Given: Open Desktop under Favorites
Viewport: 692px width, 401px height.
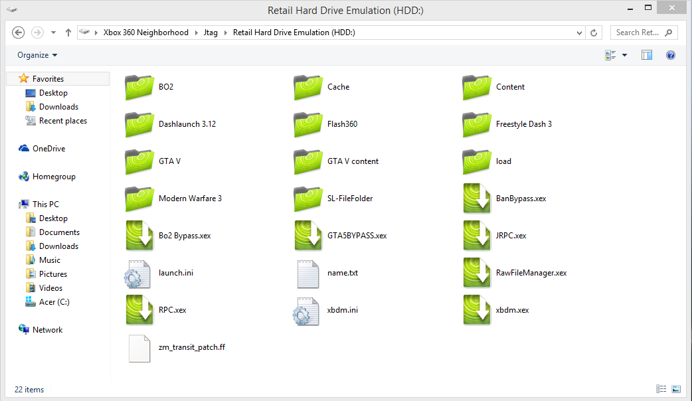Looking at the screenshot, I should (x=53, y=93).
